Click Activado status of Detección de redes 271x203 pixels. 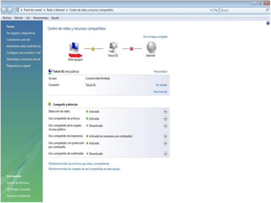[x=94, y=112]
